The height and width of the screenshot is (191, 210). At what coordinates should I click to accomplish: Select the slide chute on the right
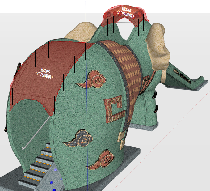185,77
